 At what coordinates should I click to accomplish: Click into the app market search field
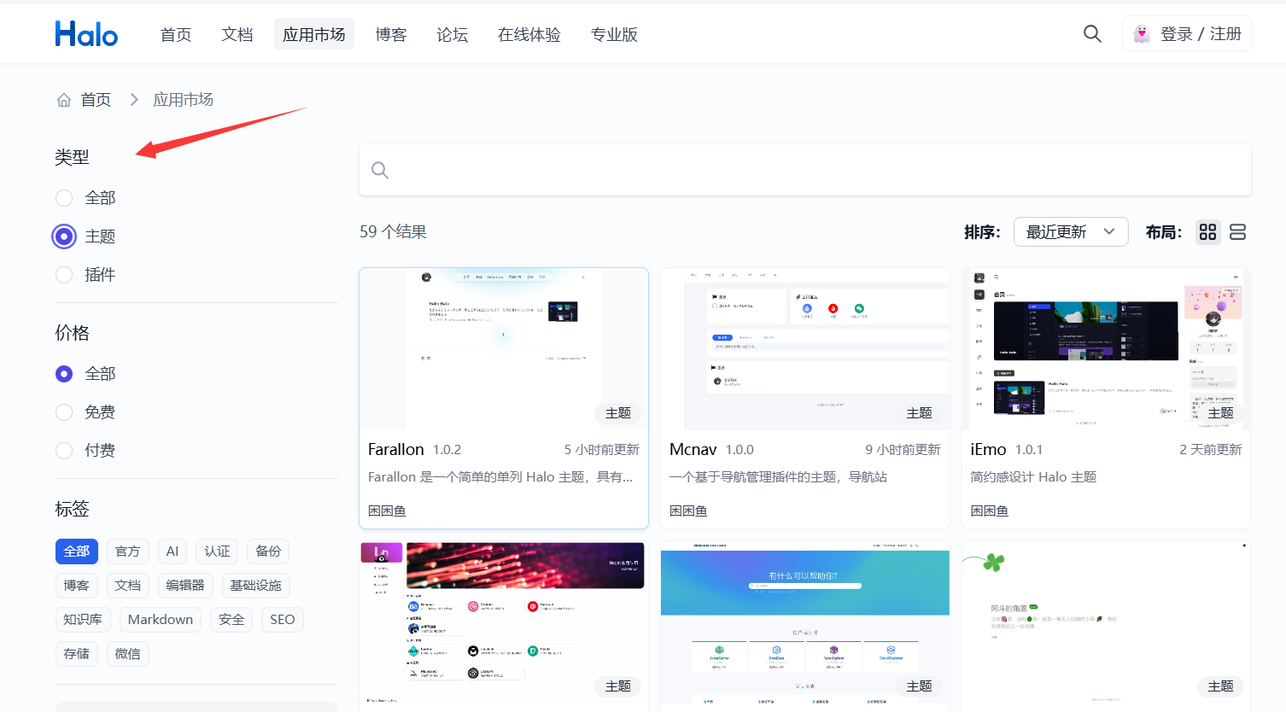coord(805,170)
